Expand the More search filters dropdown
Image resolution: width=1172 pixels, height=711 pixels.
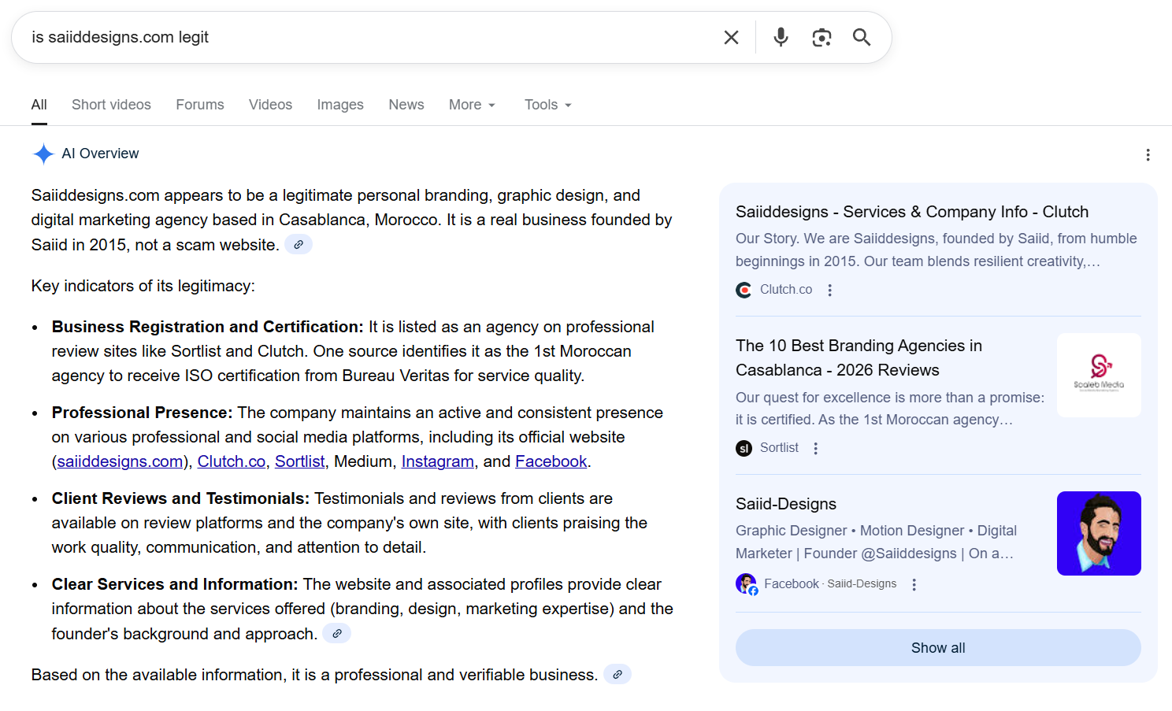click(x=472, y=105)
